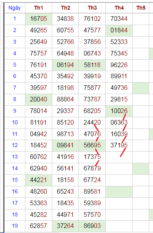Select the cell showing 86903
Screen dimensions: 153x233
pyautogui.click(x=92, y=226)
